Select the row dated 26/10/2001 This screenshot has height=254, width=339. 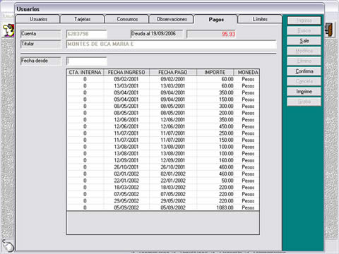pos(163,167)
